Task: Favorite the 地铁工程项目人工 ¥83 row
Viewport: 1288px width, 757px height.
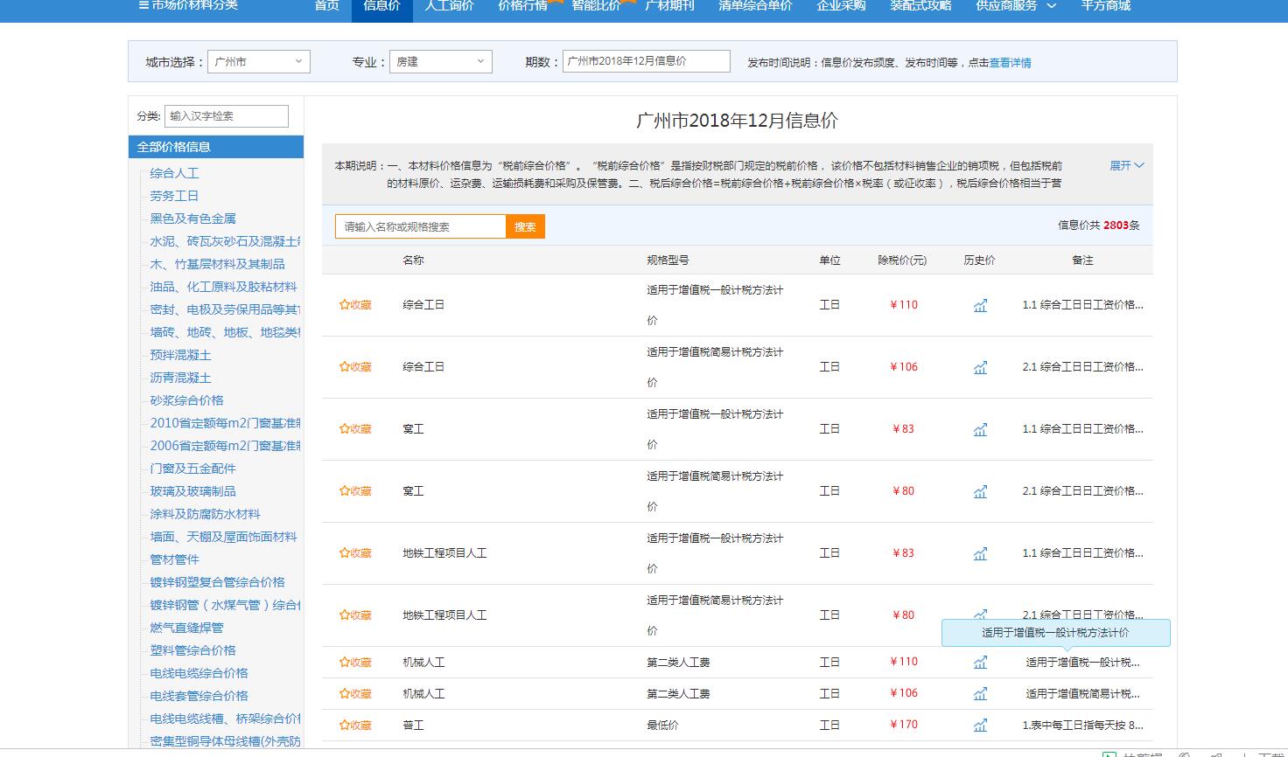Action: (x=355, y=553)
